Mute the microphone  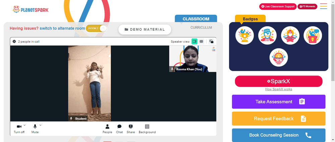pyautogui.click(x=35, y=129)
